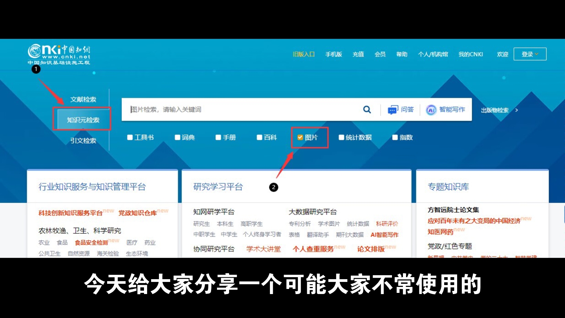Tick the 指数 checkbox
The image size is (565, 318).
tap(395, 137)
